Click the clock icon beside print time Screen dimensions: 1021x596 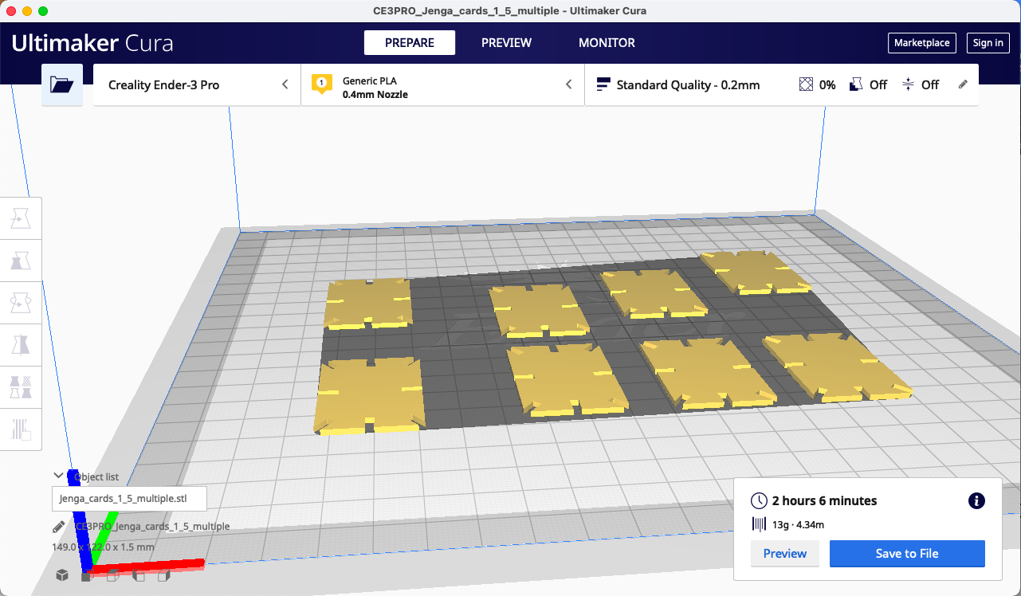(x=759, y=501)
